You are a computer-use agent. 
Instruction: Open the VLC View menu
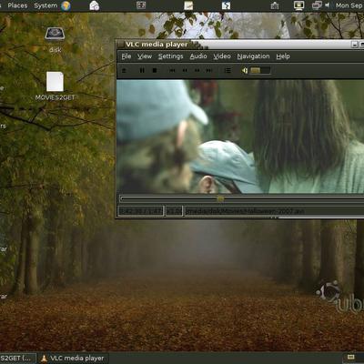coord(145,56)
